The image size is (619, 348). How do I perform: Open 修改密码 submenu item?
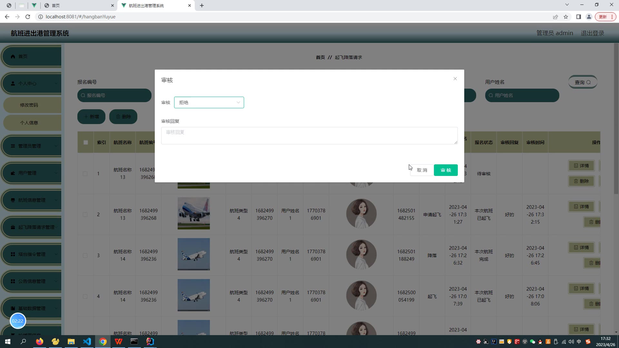(x=32, y=105)
